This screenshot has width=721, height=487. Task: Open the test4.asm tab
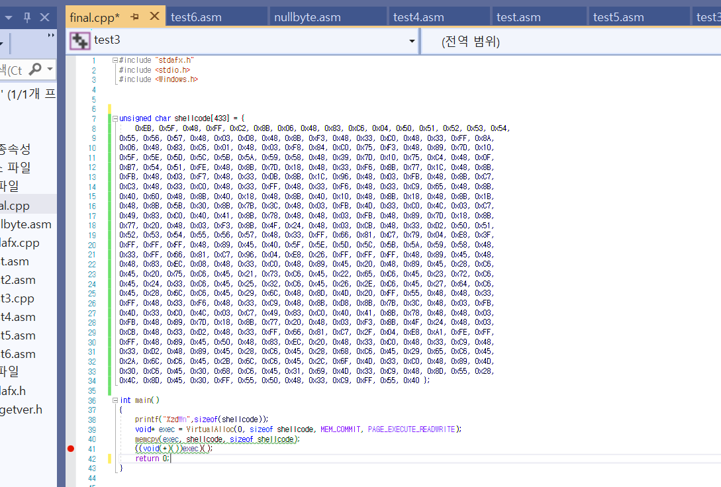(418, 17)
